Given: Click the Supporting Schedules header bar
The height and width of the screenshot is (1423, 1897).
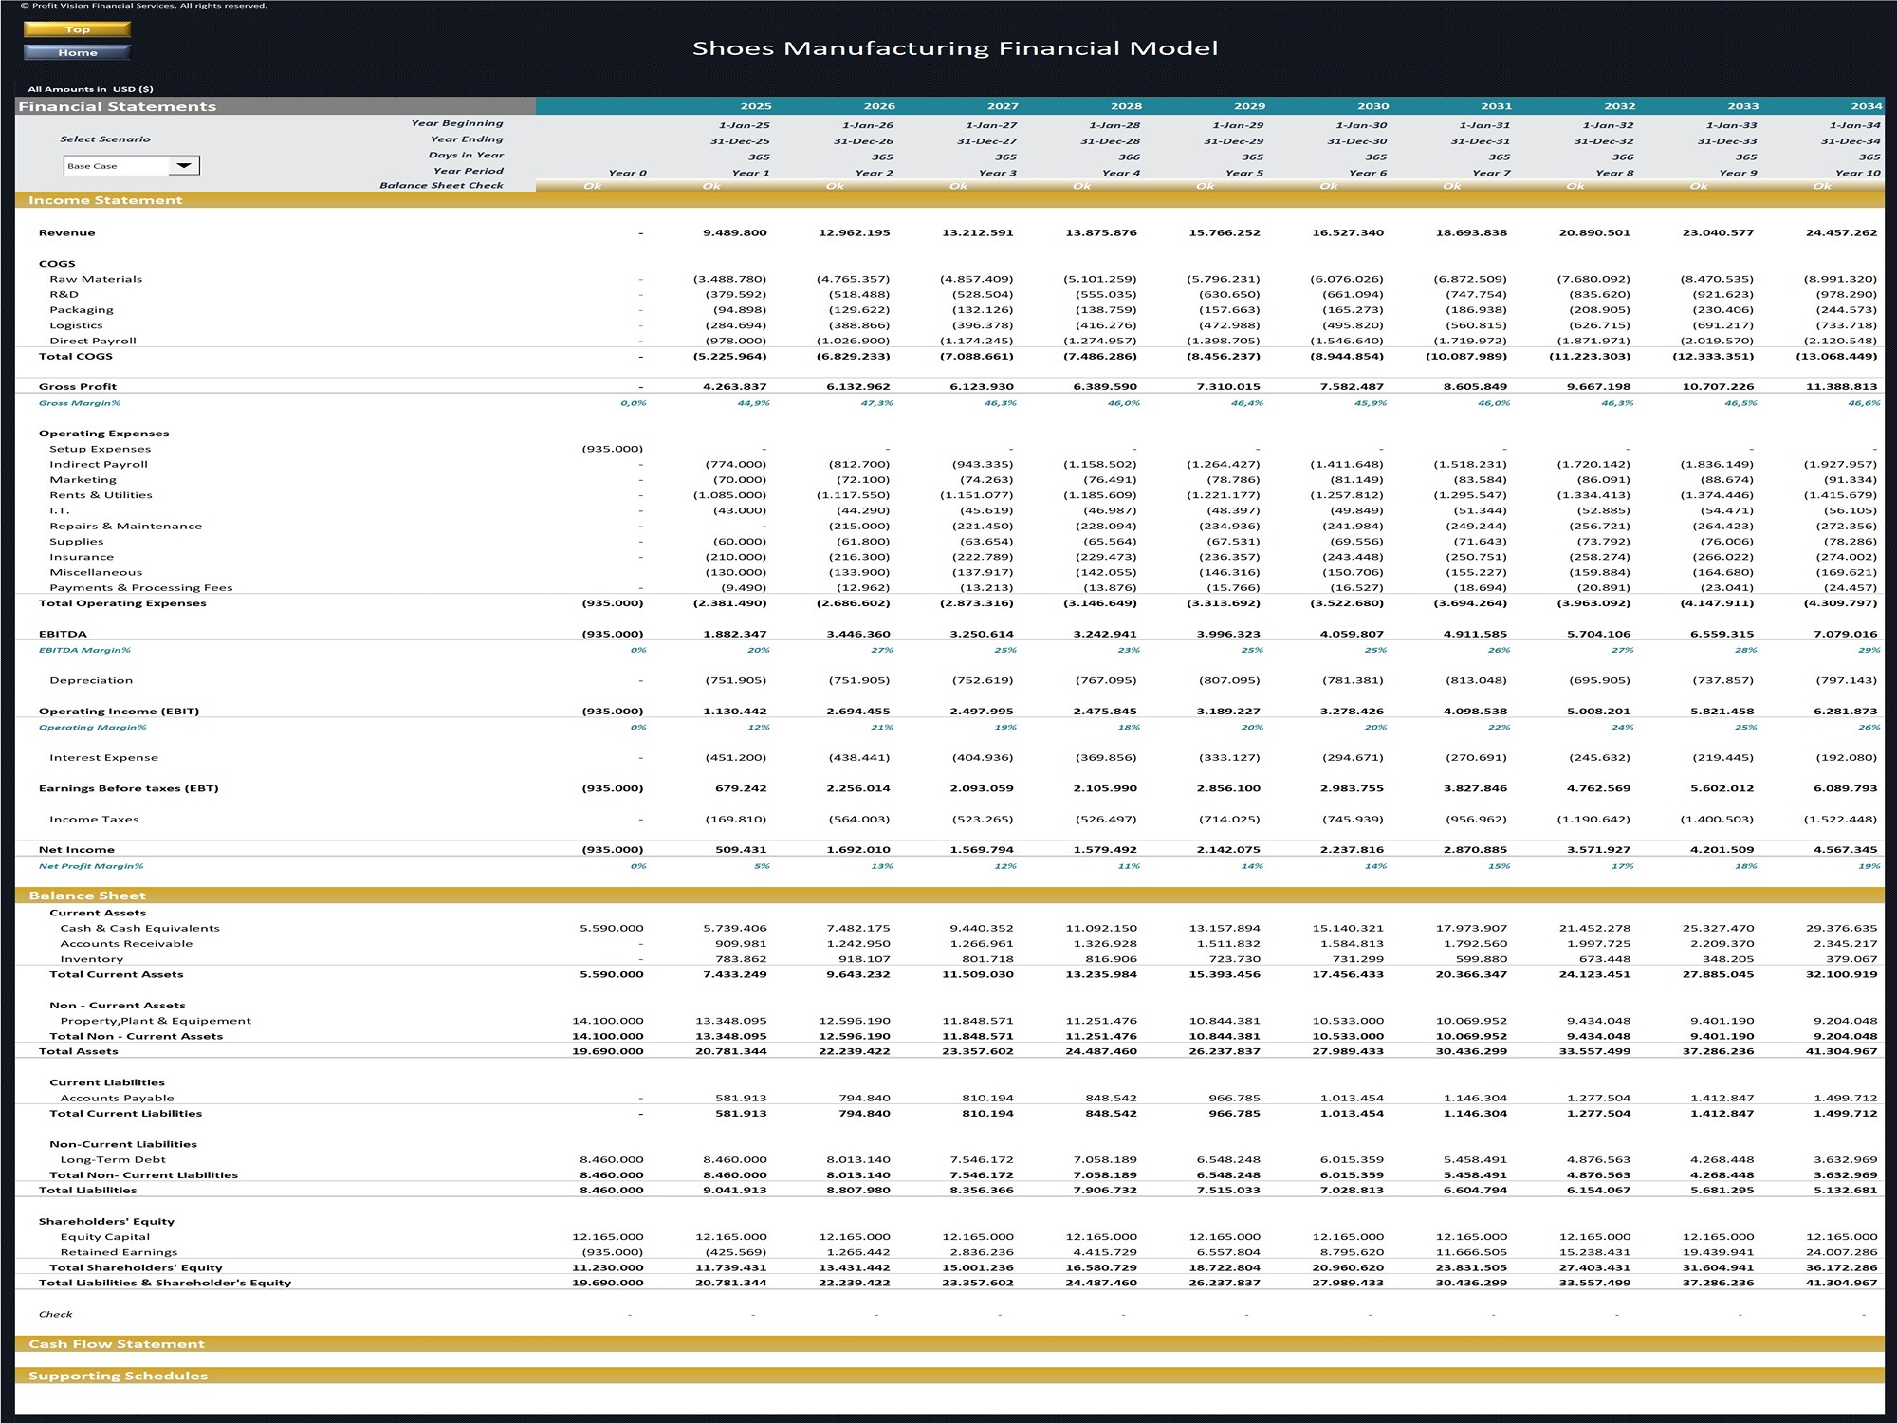Looking at the screenshot, I should coord(117,1374).
